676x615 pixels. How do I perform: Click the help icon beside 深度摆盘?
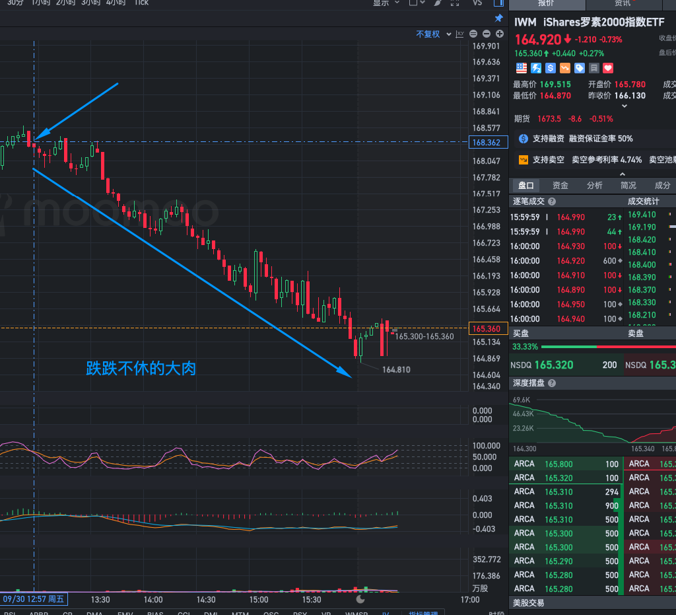coord(552,383)
